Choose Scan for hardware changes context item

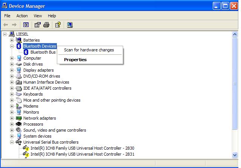click(90, 50)
